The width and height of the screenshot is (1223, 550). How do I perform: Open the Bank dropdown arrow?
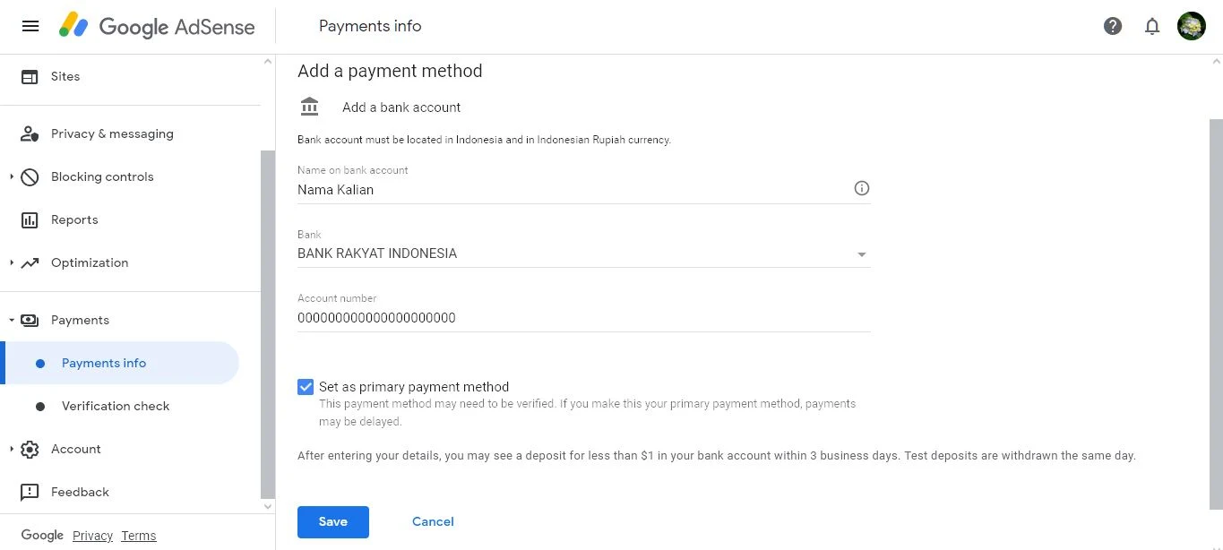coord(862,254)
